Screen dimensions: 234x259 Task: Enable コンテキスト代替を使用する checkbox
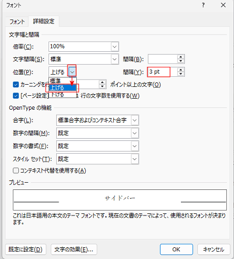16,170
